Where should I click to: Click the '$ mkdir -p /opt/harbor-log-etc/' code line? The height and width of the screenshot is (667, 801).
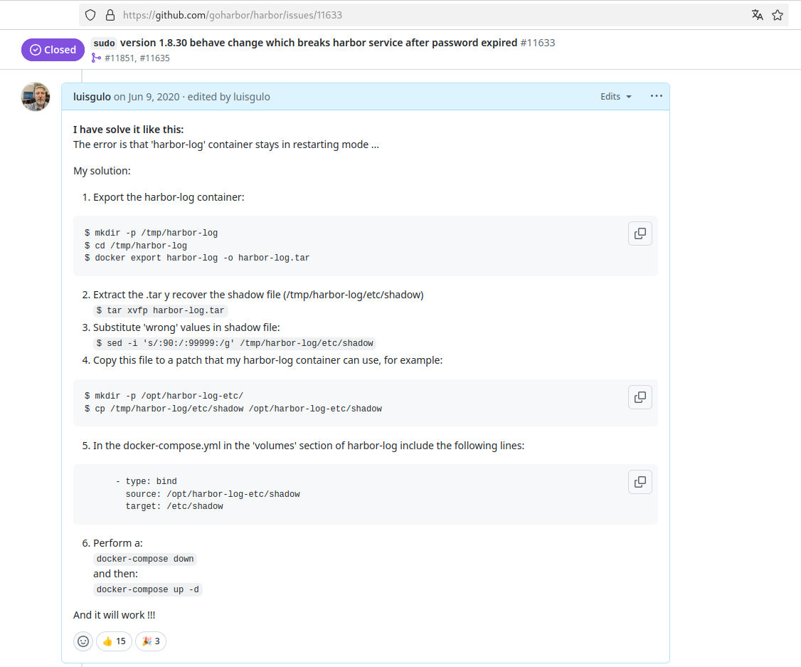tap(164, 396)
